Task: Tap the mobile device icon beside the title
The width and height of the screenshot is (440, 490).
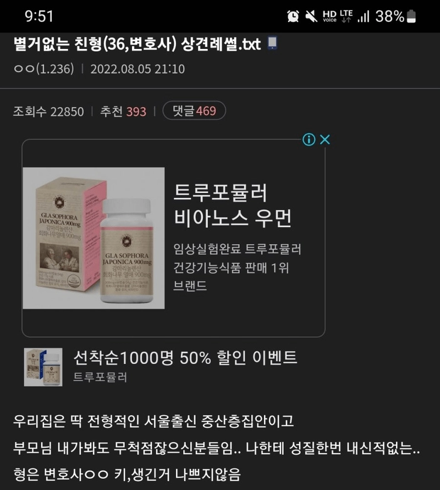Action: pyautogui.click(x=272, y=43)
